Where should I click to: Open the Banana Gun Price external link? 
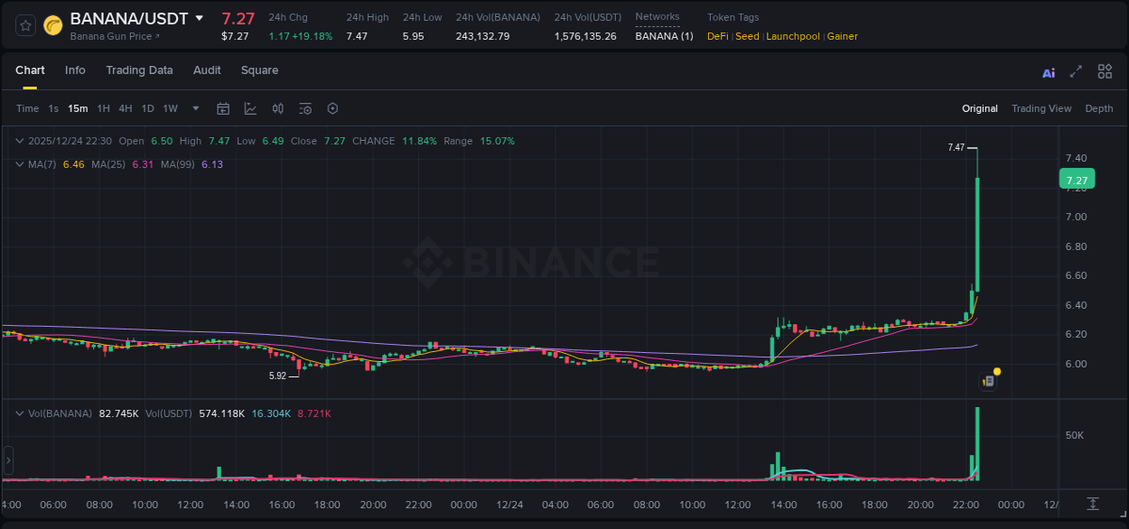tap(111, 36)
